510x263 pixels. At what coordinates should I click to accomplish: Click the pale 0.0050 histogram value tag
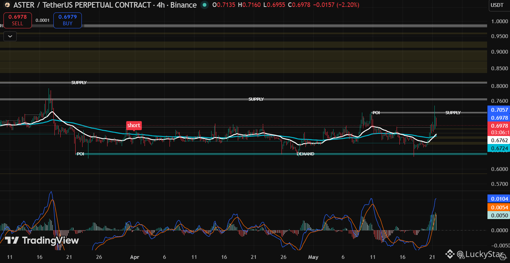click(x=499, y=215)
